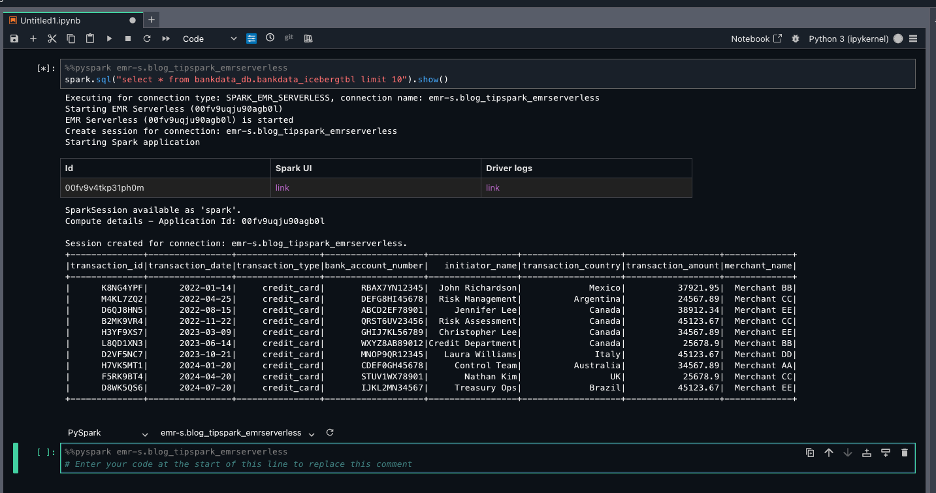
Task: Delete the active cell with the trash icon
Action: click(904, 453)
